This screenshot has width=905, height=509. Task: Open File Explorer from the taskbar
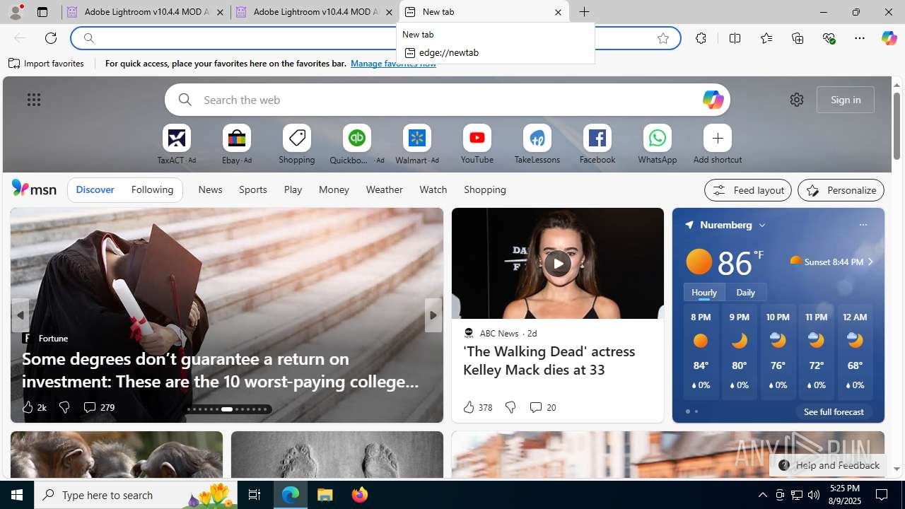[325, 495]
